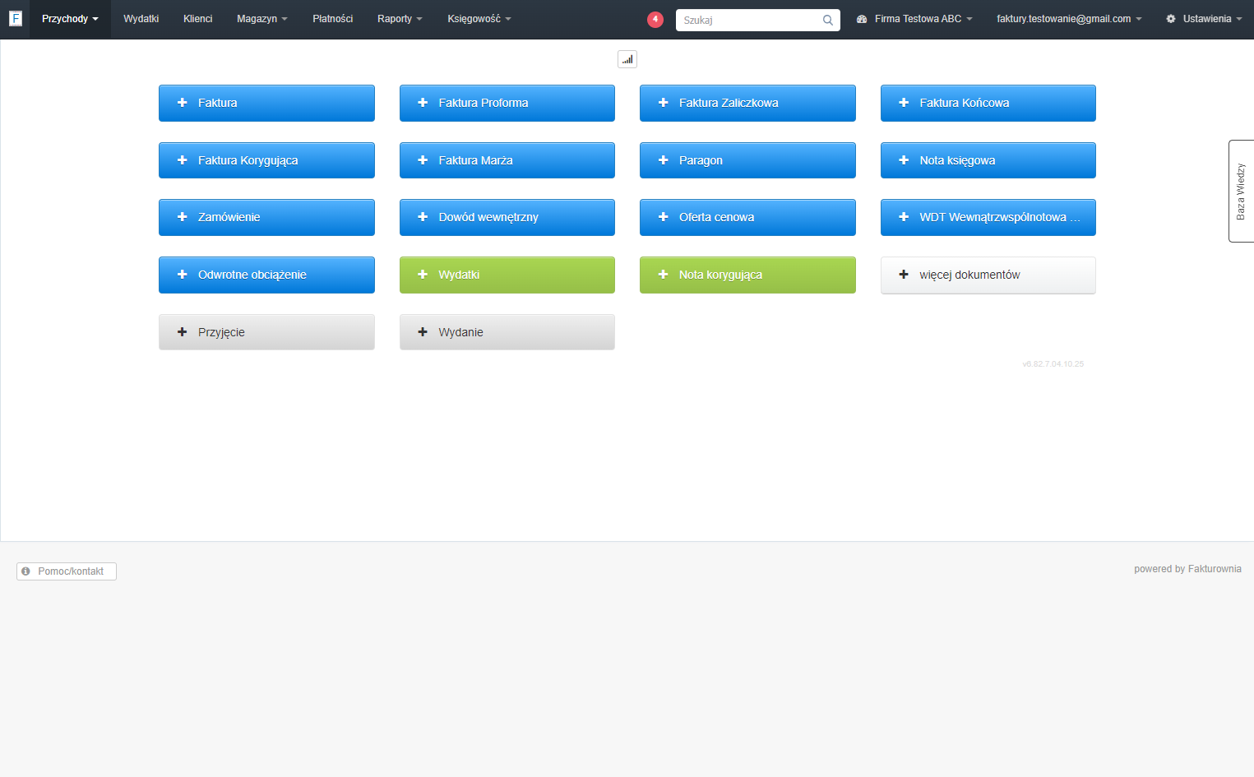Create an Oferta cenowa
This screenshot has width=1254, height=777.
(x=747, y=217)
